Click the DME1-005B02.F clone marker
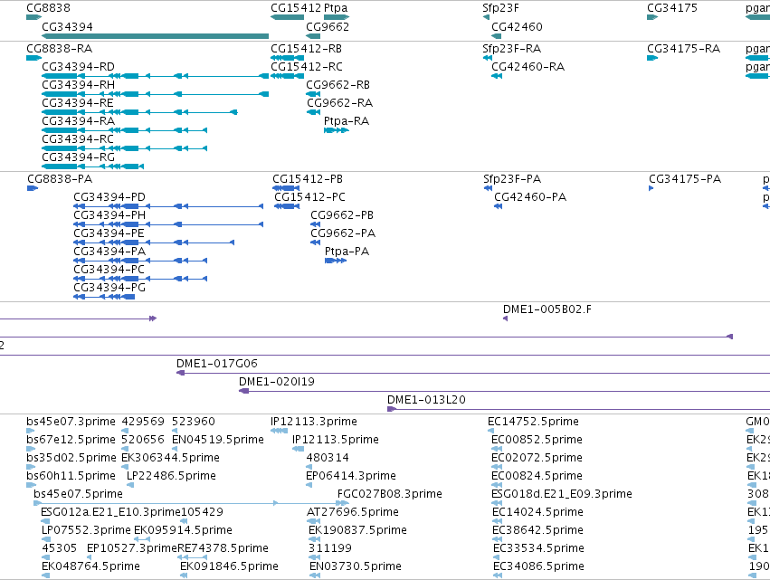Image resolution: width=770 pixels, height=580 pixels. tap(505, 319)
